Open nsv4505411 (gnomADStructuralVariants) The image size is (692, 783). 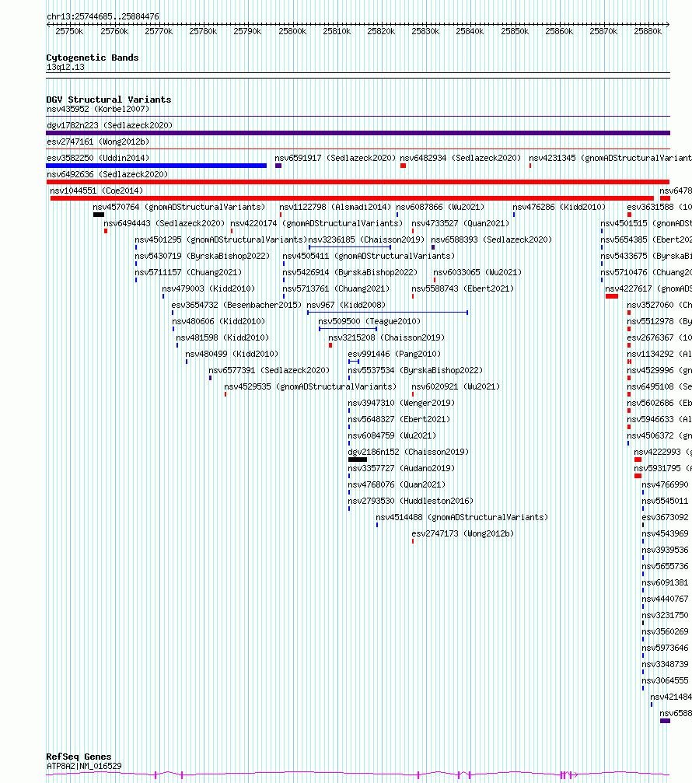[369, 256]
